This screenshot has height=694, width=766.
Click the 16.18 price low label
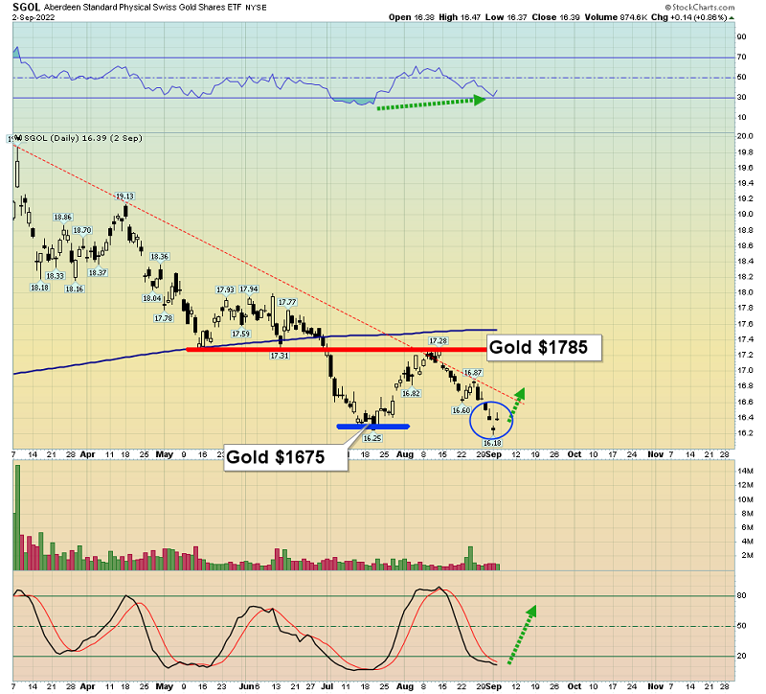tap(492, 443)
